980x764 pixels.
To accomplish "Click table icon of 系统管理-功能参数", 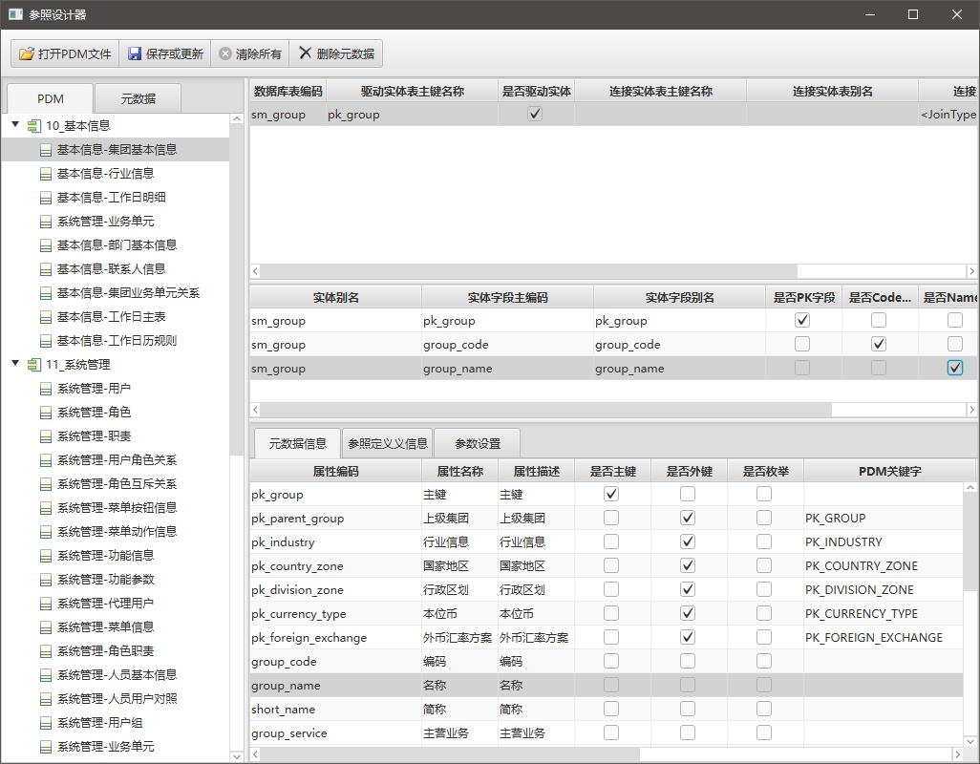I will pyautogui.click(x=46, y=580).
